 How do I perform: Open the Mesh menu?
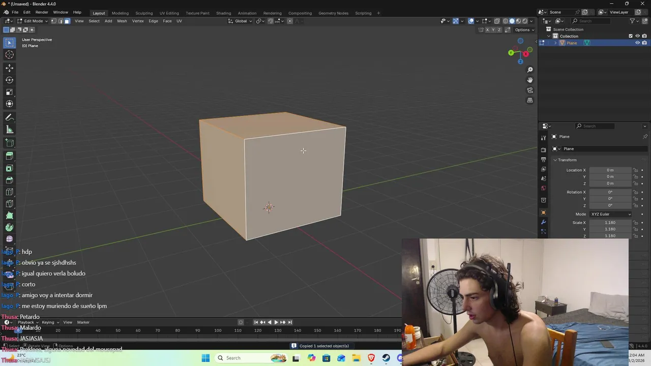click(122, 21)
